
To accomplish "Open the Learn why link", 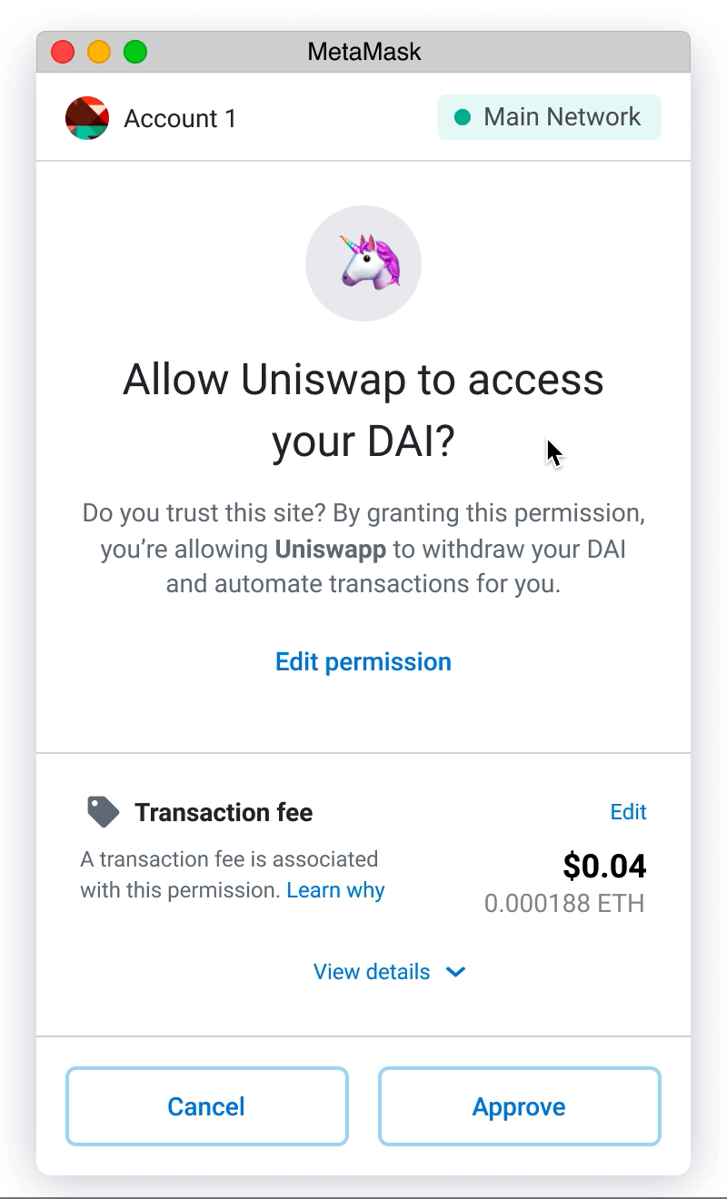I will [x=335, y=890].
